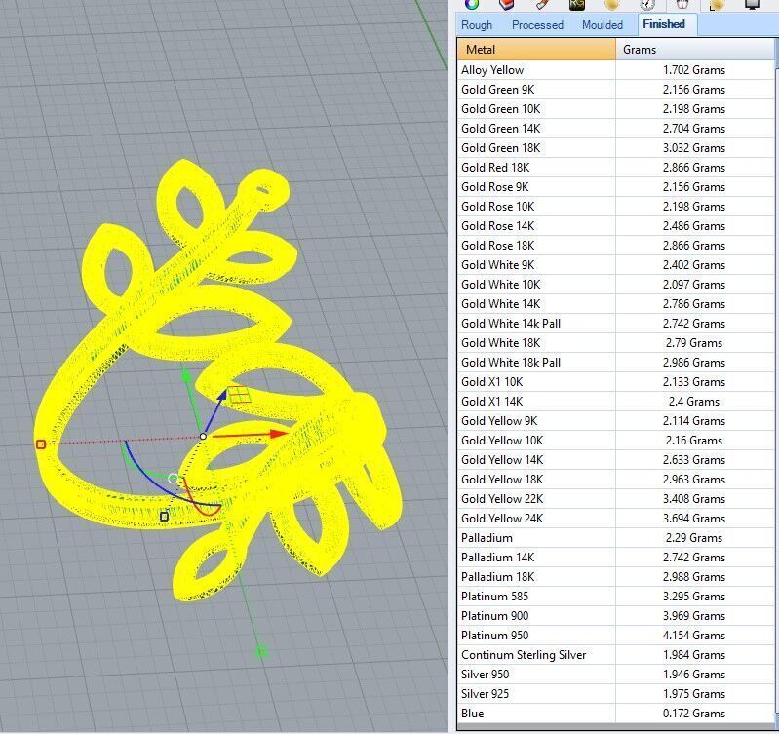779x734 pixels.
Task: Select the Gold Yellow 24K row
Action: 615,518
